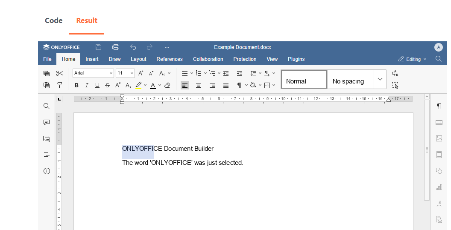Align text right
Image resolution: width=451 pixels, height=230 pixels.
point(212,85)
